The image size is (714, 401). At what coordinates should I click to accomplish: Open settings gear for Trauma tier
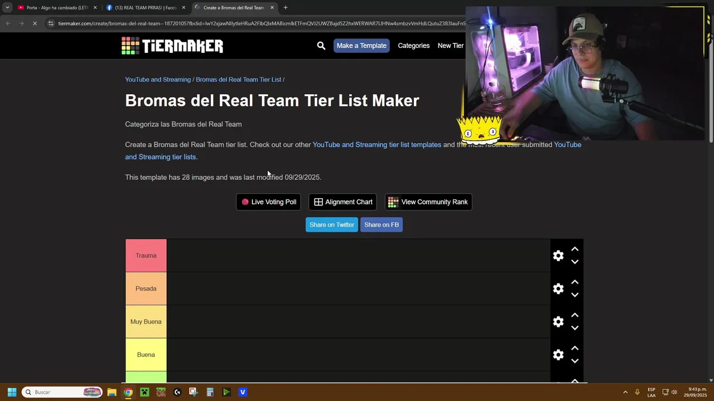pyautogui.click(x=558, y=256)
